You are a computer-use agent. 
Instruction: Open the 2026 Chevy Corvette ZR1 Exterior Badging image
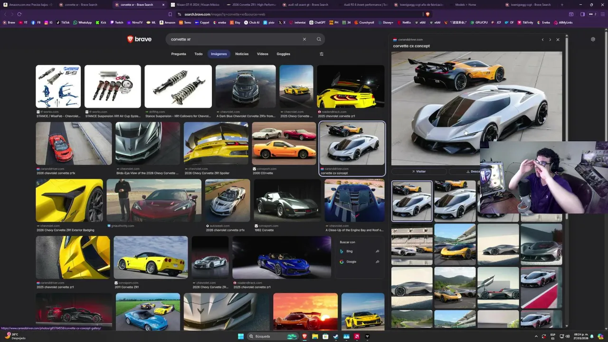(x=69, y=200)
